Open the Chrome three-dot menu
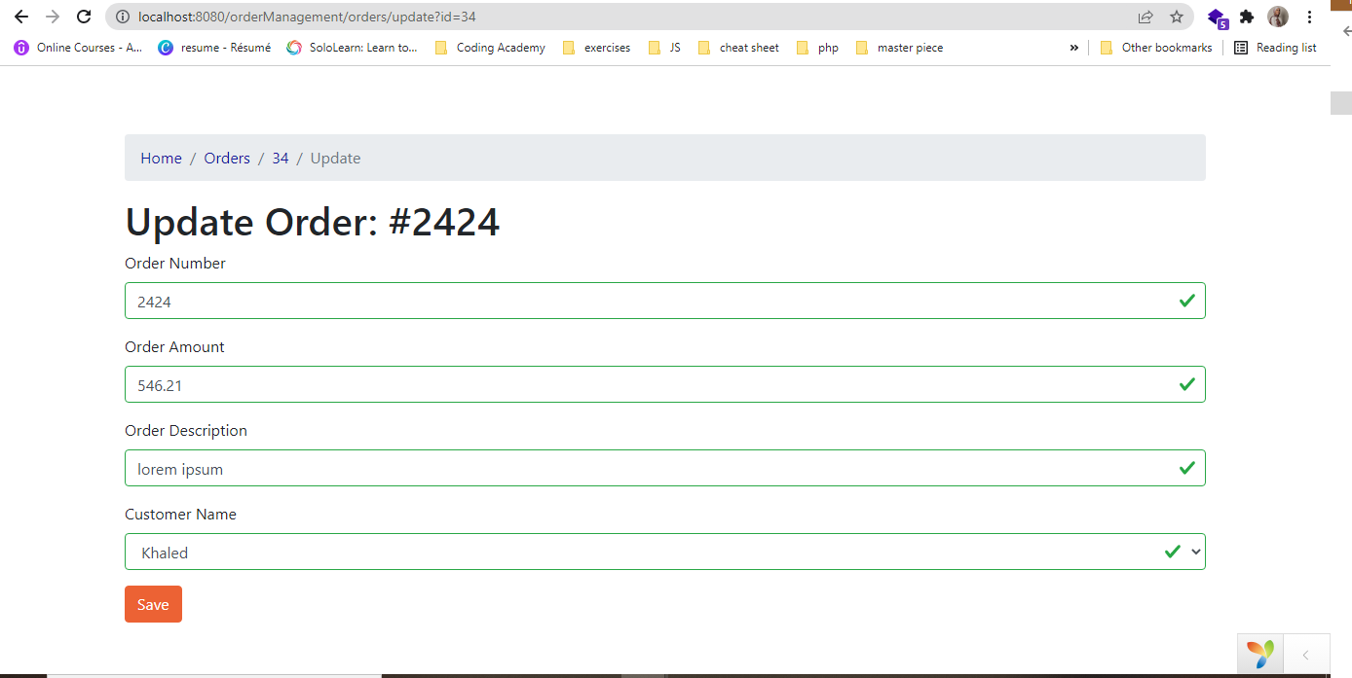1352x678 pixels. coord(1309,17)
